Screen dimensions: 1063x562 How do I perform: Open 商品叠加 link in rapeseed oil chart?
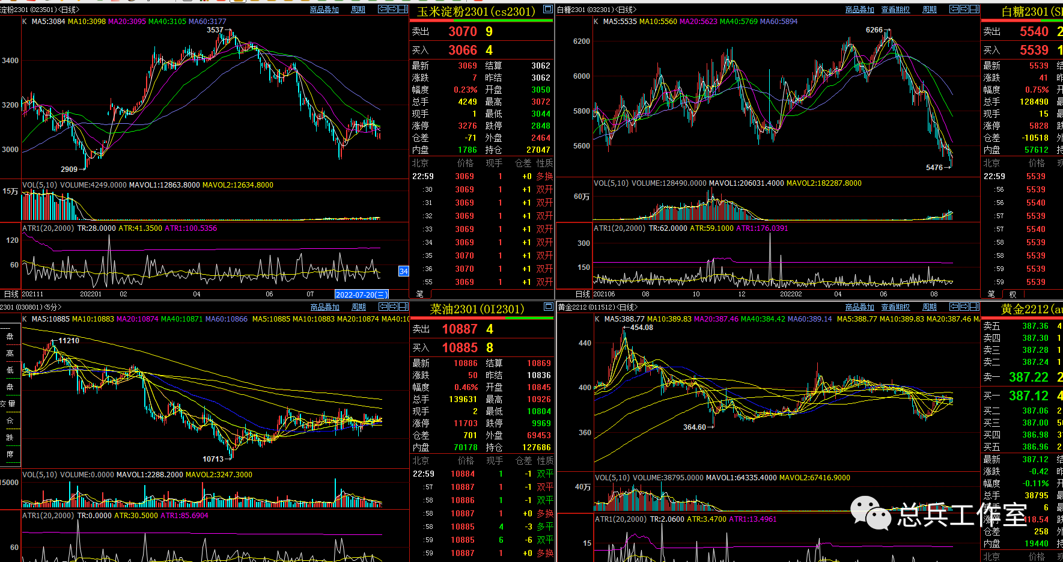(x=325, y=307)
